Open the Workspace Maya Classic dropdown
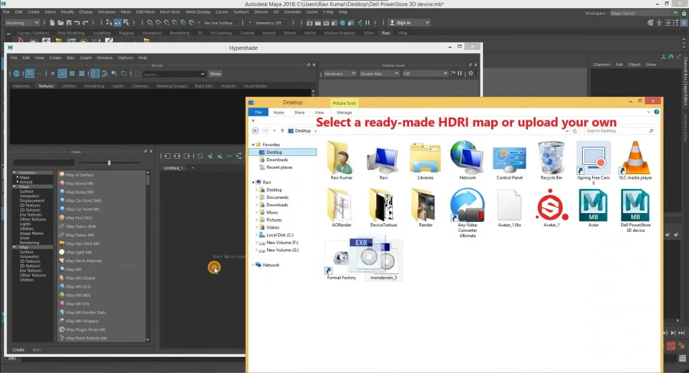This screenshot has height=373, width=689. [x=644, y=13]
